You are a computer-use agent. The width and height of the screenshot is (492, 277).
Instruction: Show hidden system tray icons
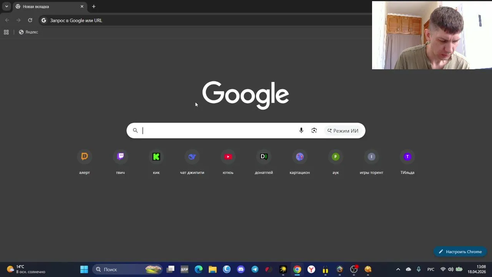click(398, 269)
